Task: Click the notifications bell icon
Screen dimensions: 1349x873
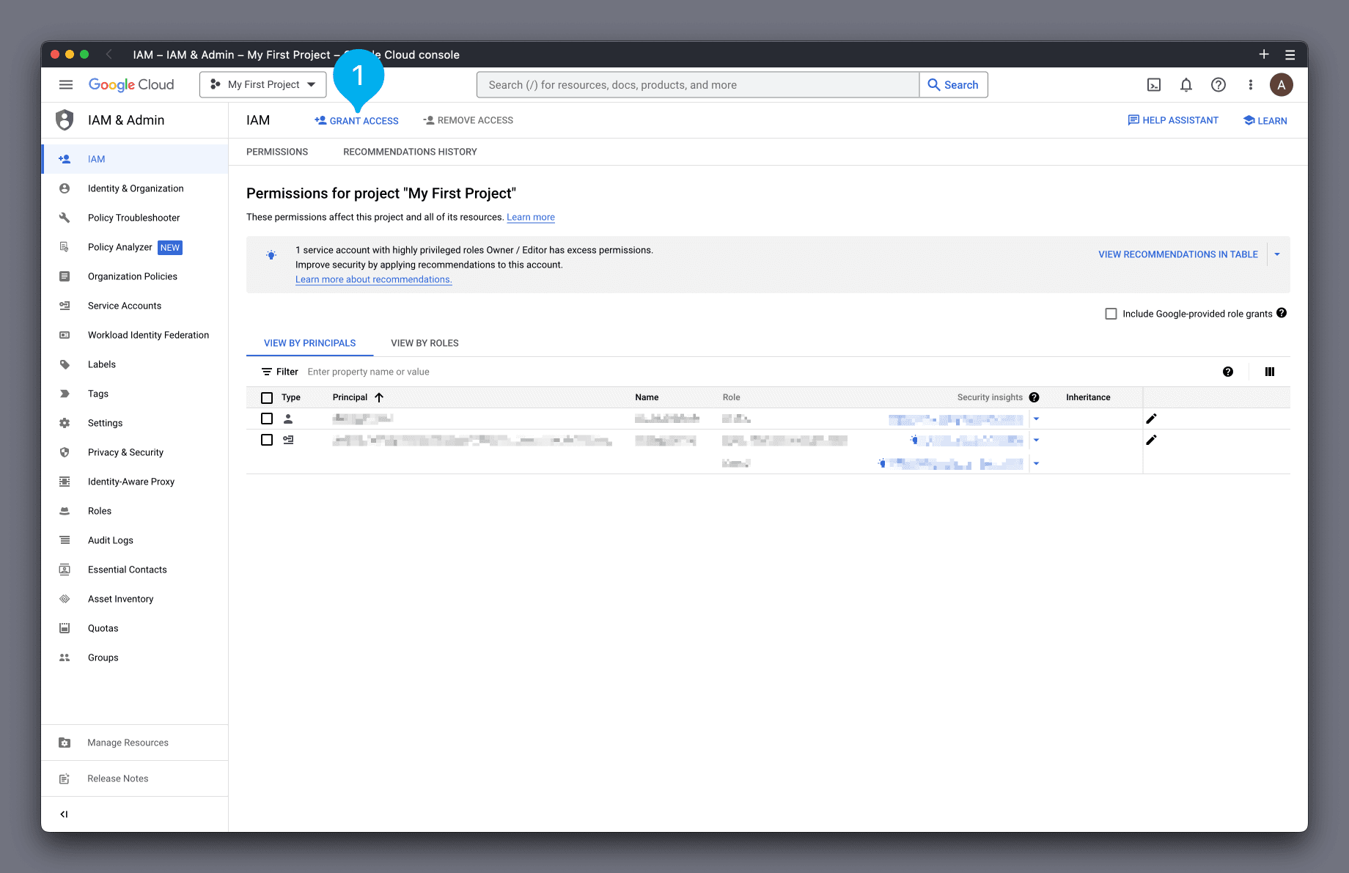Action: (x=1186, y=85)
